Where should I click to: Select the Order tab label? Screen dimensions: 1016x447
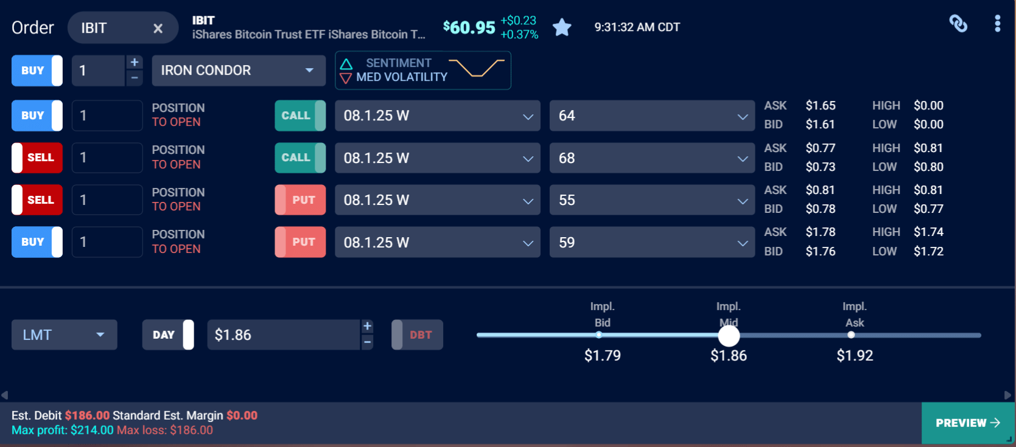pos(32,27)
